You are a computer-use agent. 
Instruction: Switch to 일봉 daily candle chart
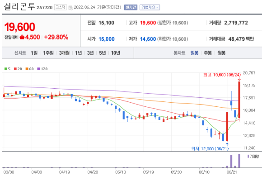pyautogui.click(x=194, y=53)
